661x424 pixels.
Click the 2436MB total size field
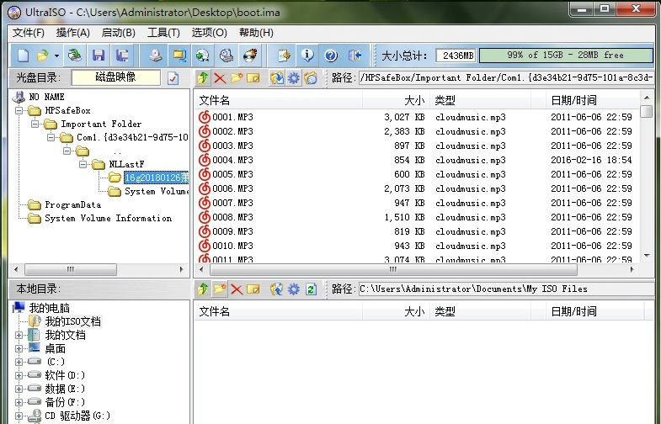456,56
